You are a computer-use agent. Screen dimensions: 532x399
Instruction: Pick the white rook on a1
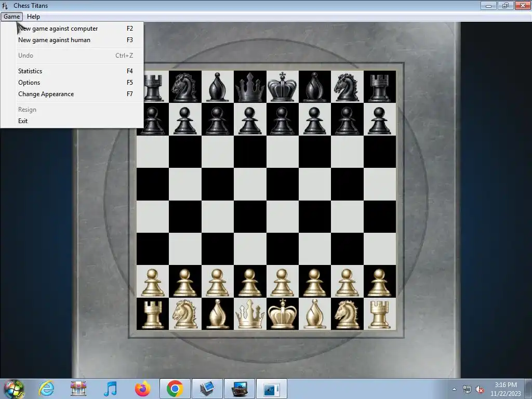153,314
